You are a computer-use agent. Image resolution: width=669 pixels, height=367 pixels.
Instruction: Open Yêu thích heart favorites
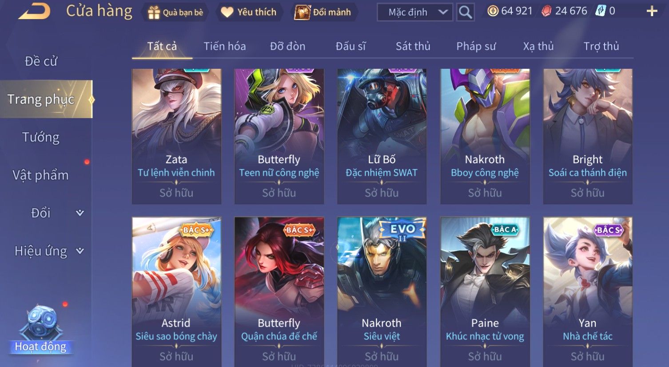coord(249,12)
